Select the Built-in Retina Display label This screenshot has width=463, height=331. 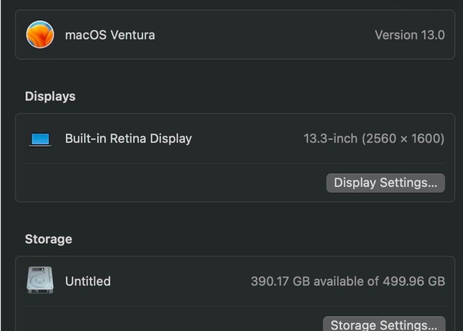point(129,139)
